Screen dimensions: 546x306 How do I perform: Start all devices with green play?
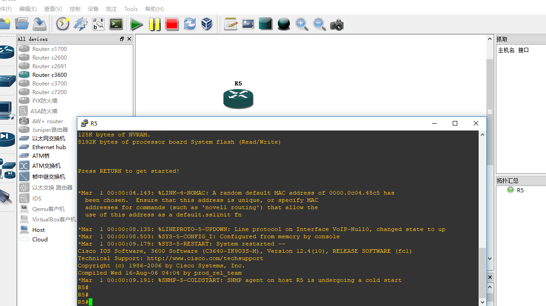[x=136, y=24]
